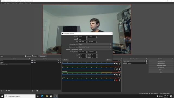Unmute Mic/Aux using its red speaker icon
Image resolution: width=174 pixels, height=98 pixels.
(x=117, y=80)
